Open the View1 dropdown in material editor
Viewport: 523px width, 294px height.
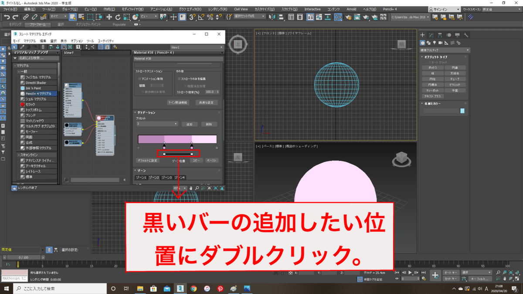pos(197,47)
